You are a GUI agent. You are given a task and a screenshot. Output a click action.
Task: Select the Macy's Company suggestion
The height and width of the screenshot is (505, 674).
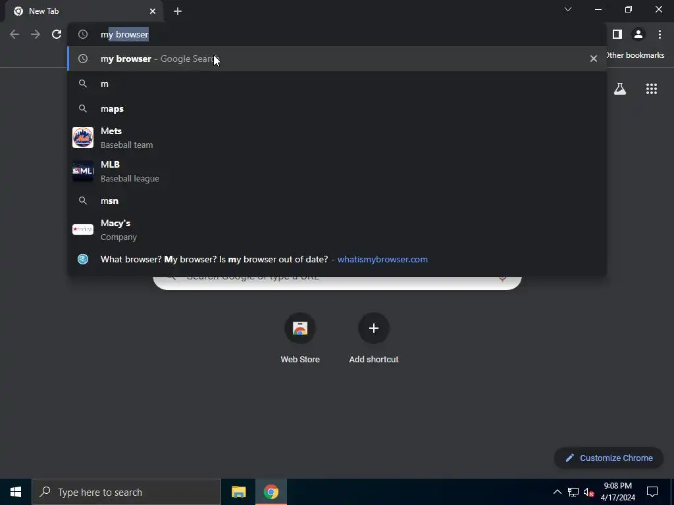[x=337, y=229]
